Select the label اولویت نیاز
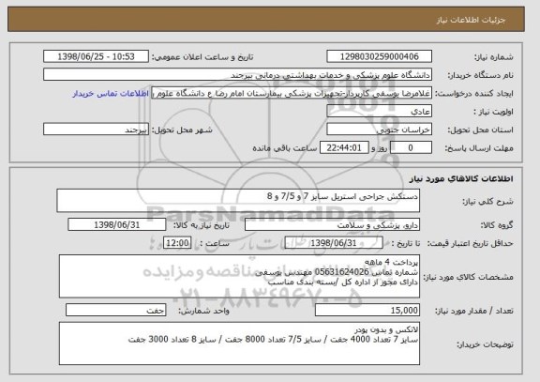540x382 pixels. 493,112
